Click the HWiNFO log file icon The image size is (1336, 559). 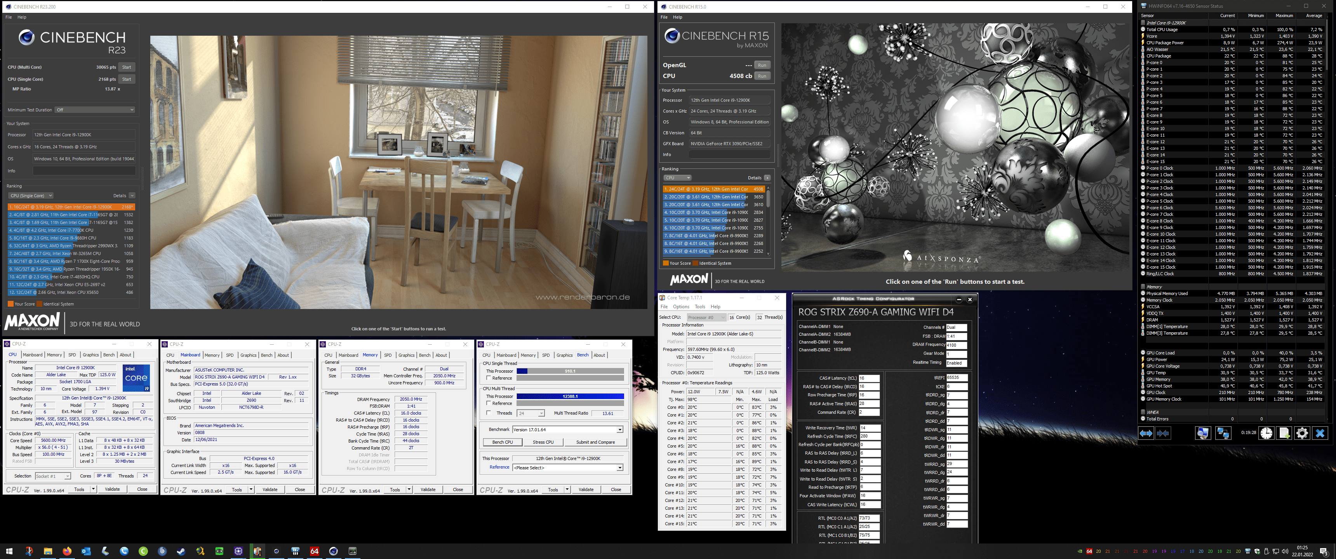(1284, 433)
